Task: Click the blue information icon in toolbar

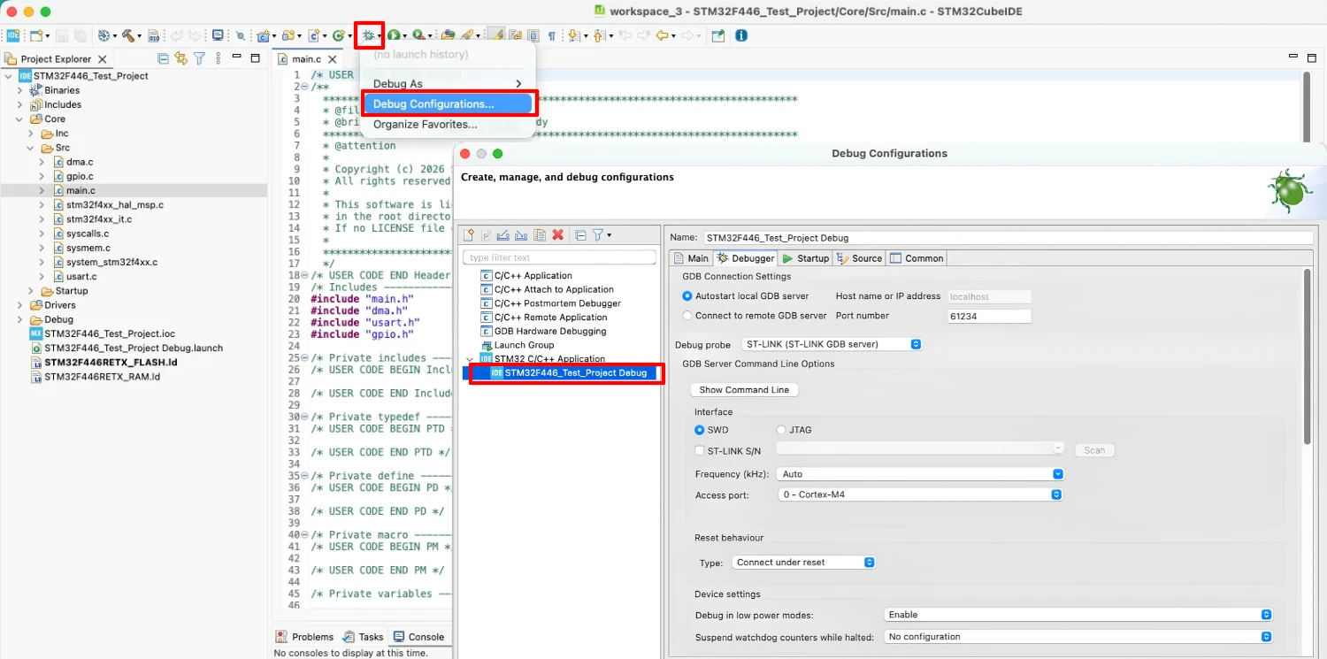Action: tap(741, 35)
